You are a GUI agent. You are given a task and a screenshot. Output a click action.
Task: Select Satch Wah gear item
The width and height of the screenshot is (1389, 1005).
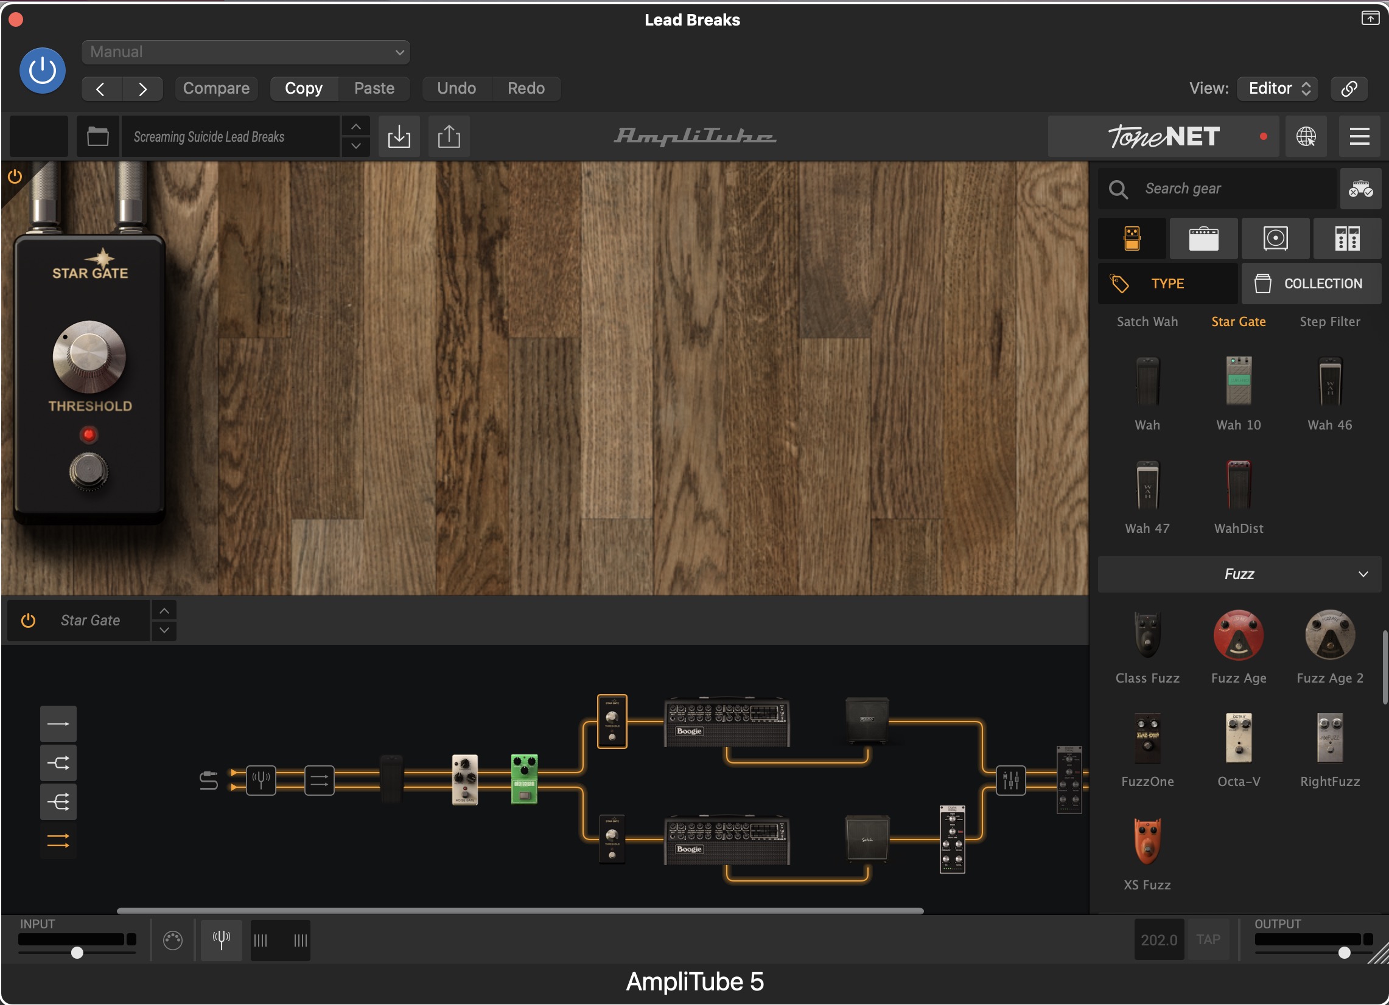pos(1147,322)
